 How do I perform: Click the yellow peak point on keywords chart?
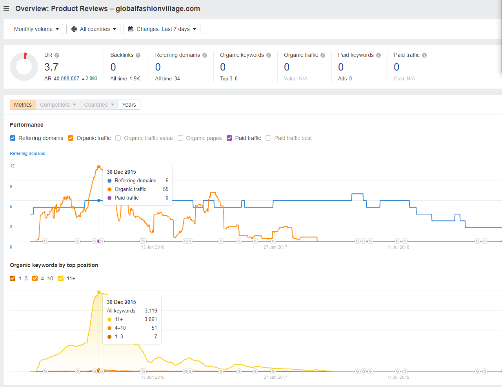point(99,292)
